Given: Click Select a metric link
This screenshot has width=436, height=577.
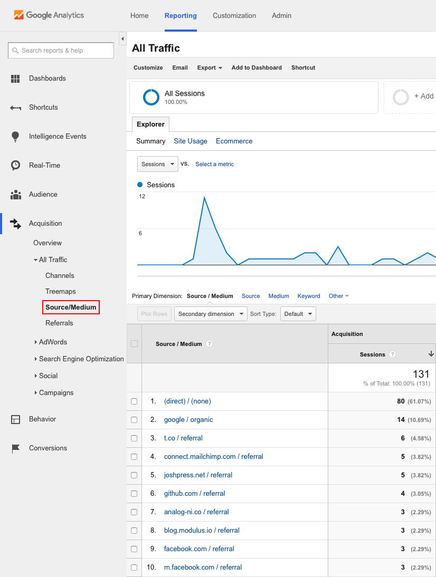Looking at the screenshot, I should click(215, 164).
